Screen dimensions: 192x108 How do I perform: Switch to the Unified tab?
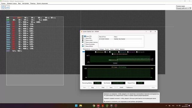click(x=117, y=49)
